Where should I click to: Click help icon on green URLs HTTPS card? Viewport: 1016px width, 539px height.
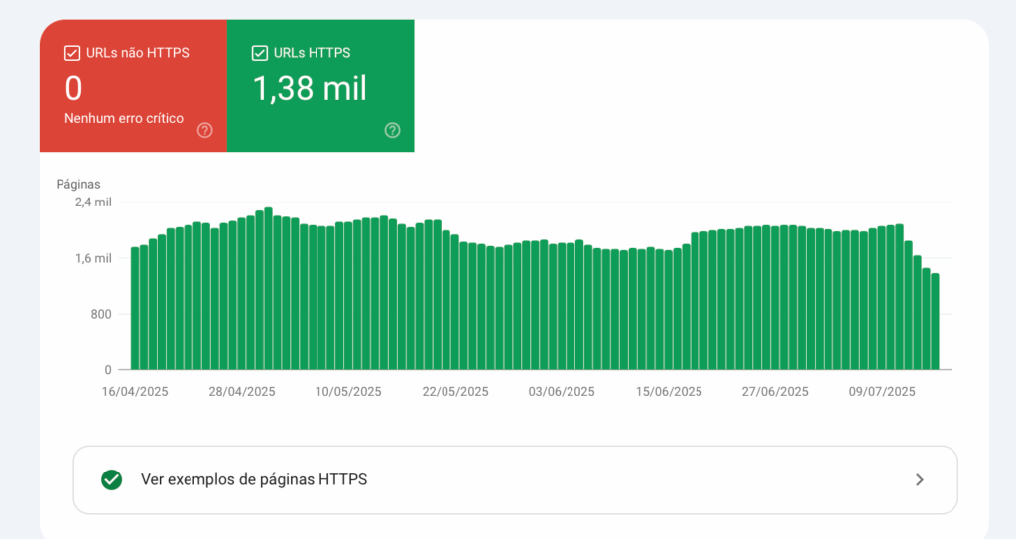pos(392,130)
